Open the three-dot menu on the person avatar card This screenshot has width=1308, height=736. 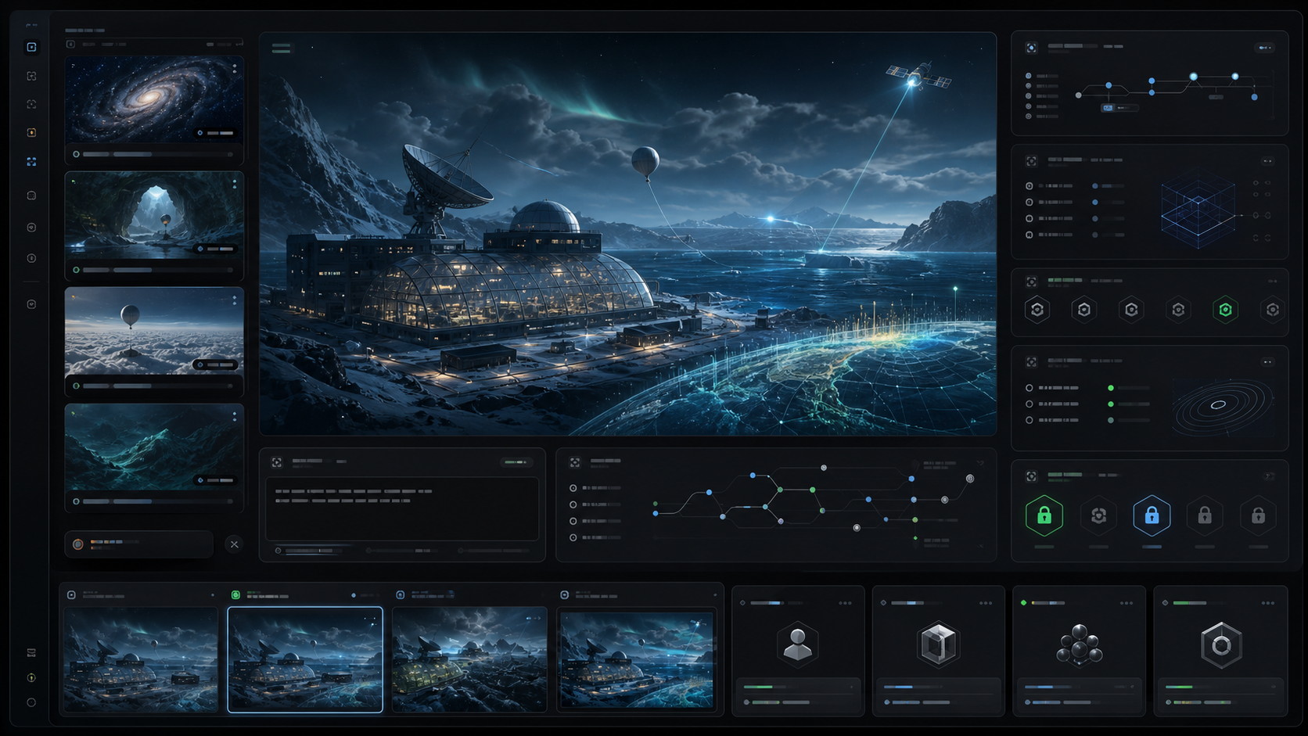[x=845, y=603]
